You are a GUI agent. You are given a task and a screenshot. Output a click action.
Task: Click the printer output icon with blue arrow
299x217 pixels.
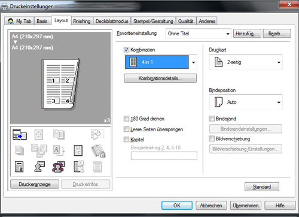click(x=20, y=134)
